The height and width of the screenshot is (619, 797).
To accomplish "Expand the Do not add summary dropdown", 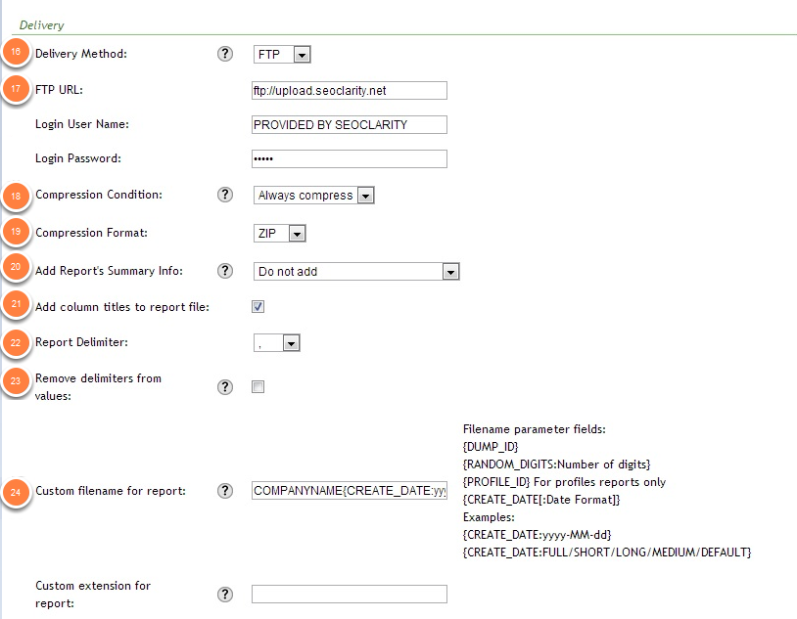I will (356, 271).
